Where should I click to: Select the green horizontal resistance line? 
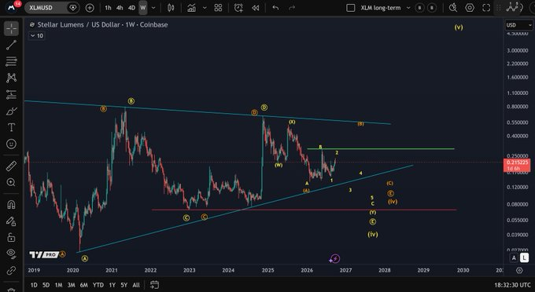coord(381,148)
